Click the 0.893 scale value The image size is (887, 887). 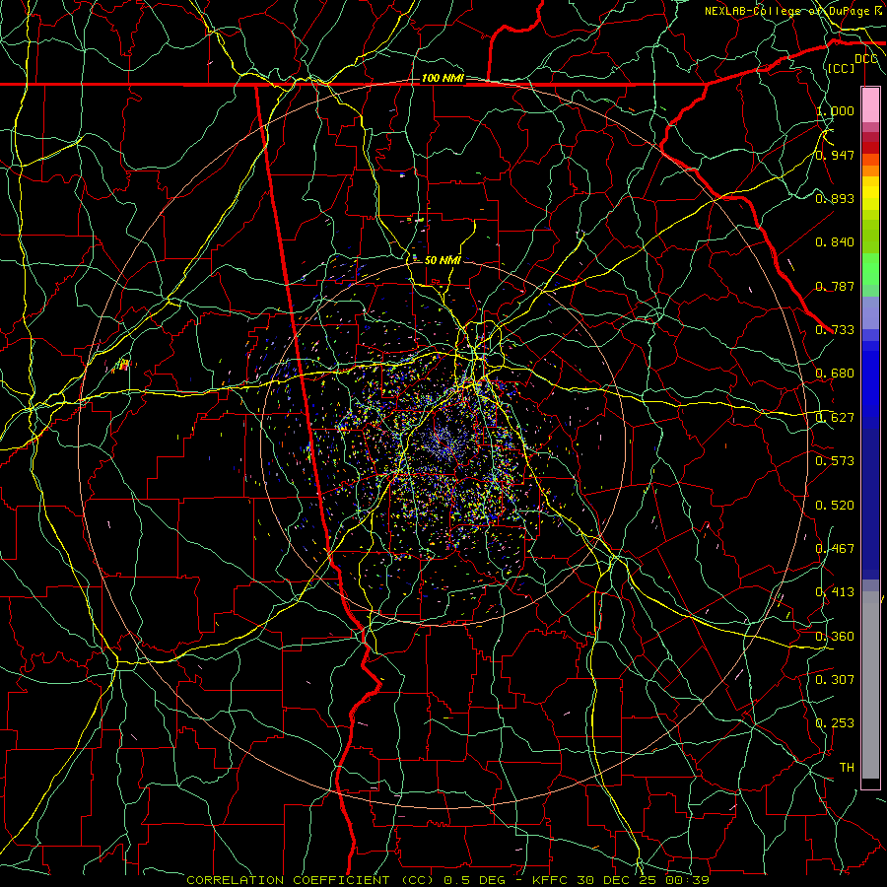(835, 198)
